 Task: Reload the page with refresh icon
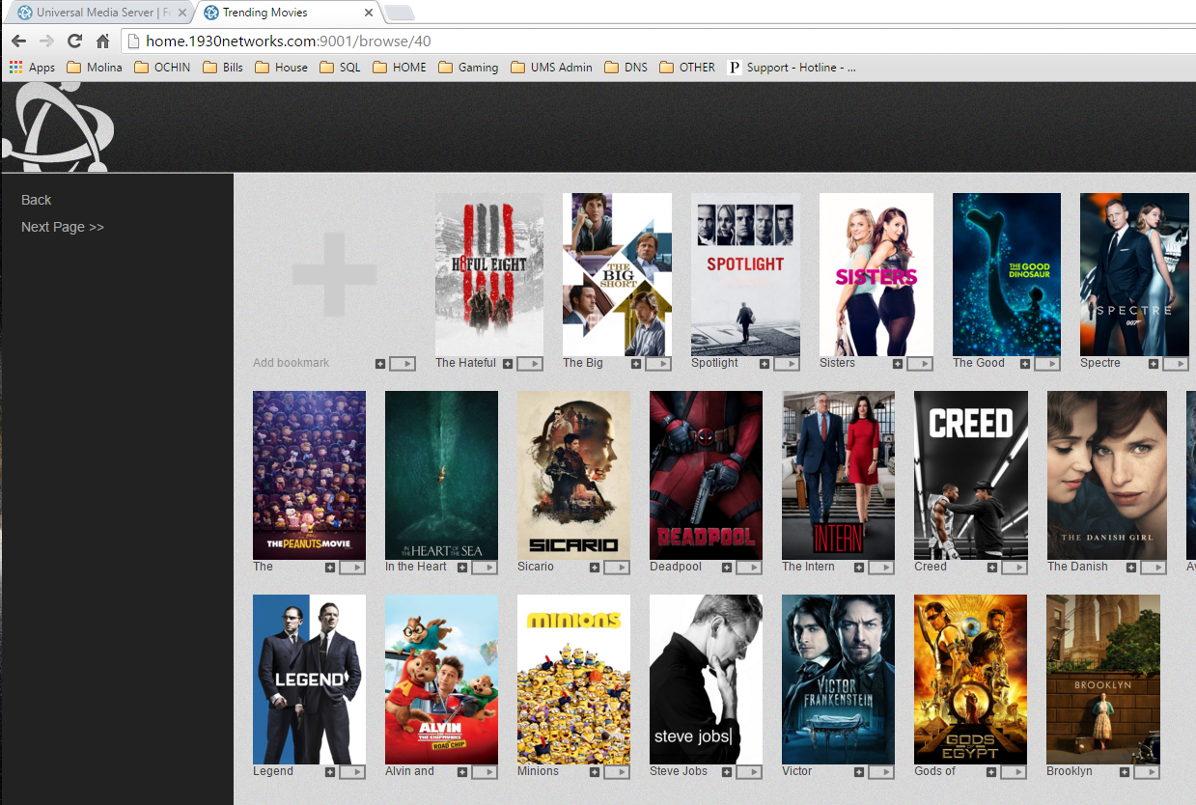click(74, 41)
